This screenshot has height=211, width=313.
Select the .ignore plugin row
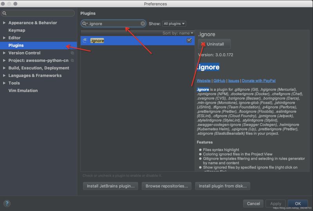click(138, 41)
